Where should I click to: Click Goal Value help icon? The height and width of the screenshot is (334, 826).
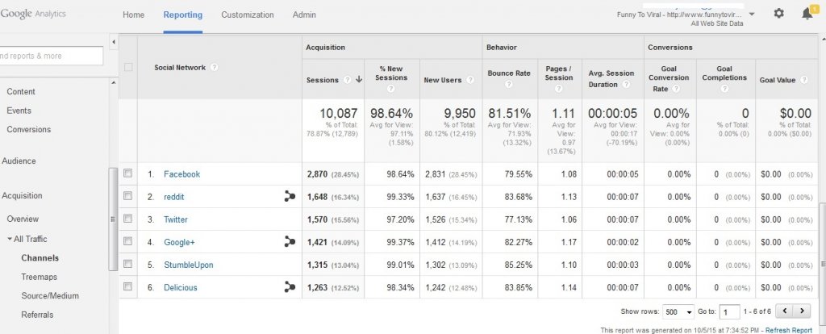click(804, 80)
